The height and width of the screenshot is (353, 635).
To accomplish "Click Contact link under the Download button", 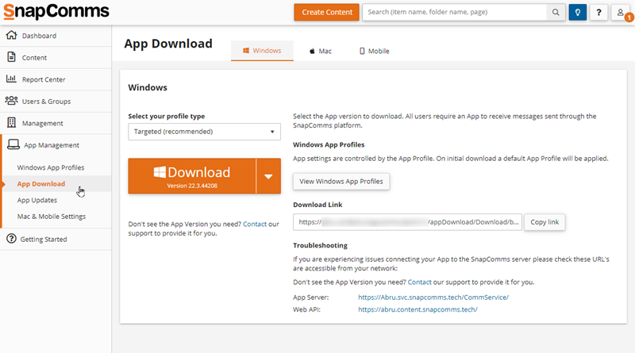I will click(255, 224).
